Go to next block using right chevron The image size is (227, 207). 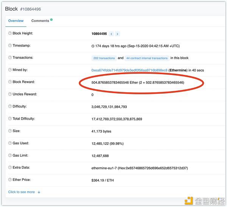pos(117,34)
